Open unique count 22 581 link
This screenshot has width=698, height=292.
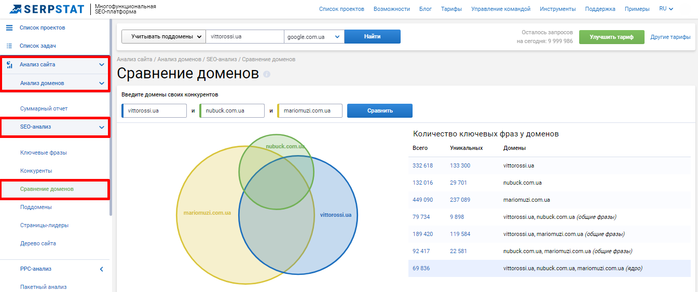[x=458, y=251]
